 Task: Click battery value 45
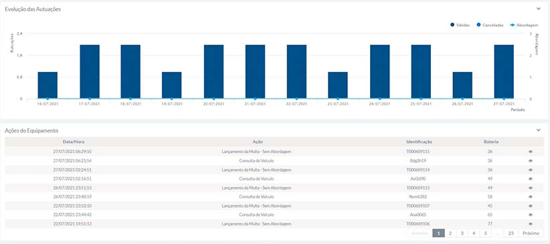(490, 206)
